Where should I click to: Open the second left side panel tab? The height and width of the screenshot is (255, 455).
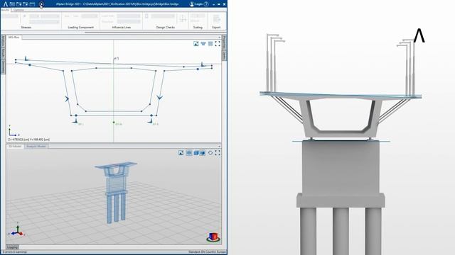pos(3,54)
